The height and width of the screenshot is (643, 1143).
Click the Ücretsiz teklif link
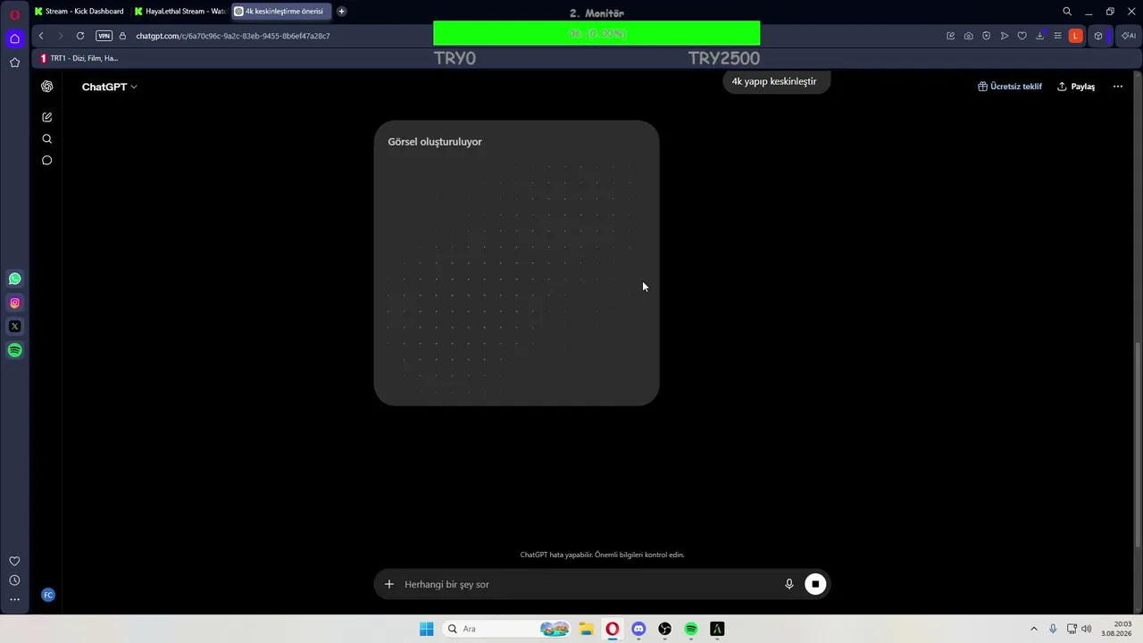1010,87
